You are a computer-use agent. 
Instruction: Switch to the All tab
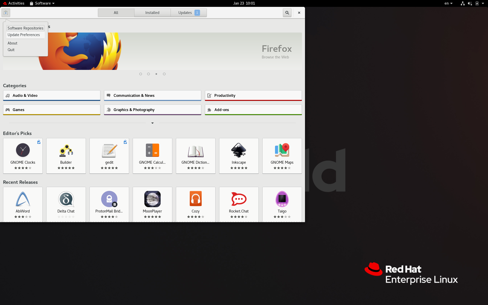(116, 13)
